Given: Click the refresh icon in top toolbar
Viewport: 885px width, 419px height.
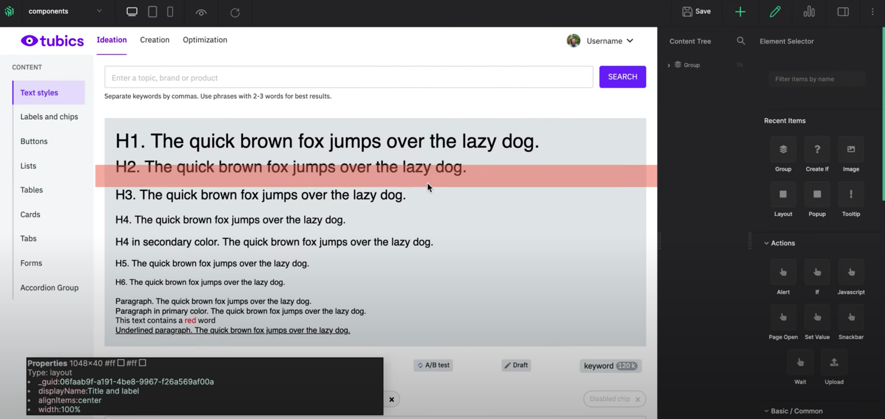Looking at the screenshot, I should pyautogui.click(x=235, y=13).
